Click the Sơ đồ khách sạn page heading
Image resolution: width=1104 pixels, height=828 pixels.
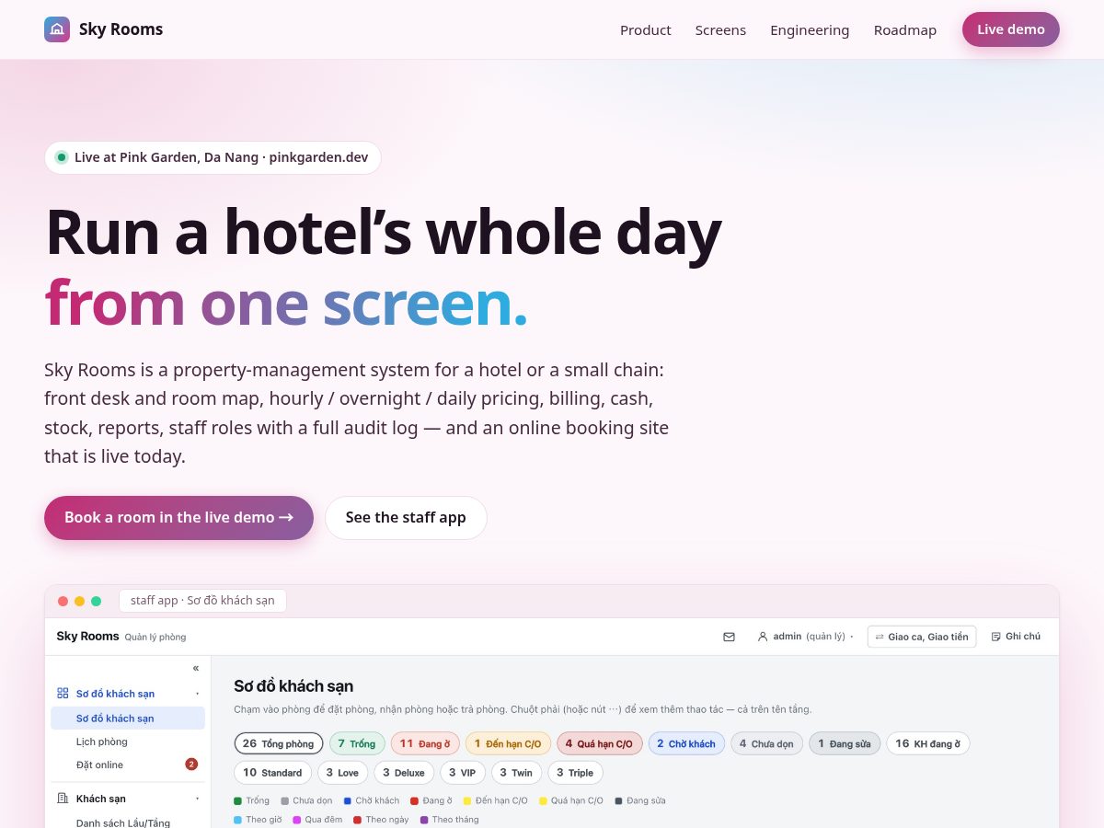[293, 686]
